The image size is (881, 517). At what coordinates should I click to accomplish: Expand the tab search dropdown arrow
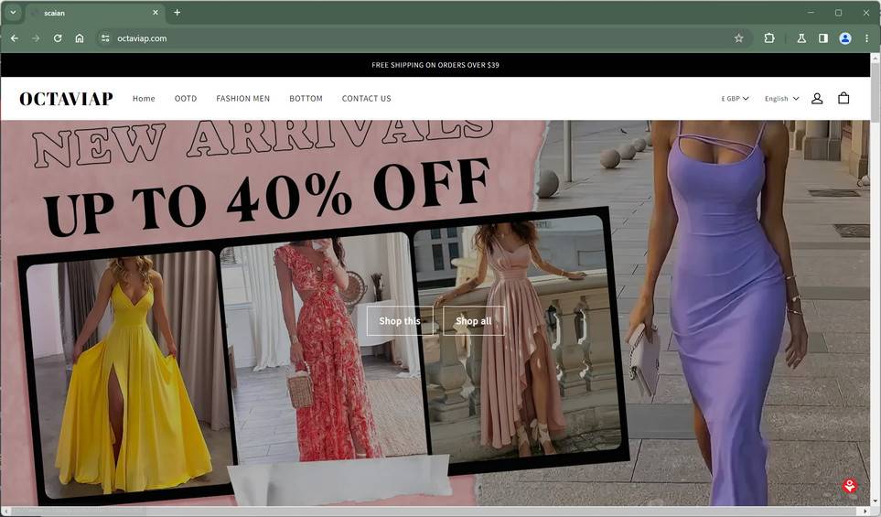13,13
